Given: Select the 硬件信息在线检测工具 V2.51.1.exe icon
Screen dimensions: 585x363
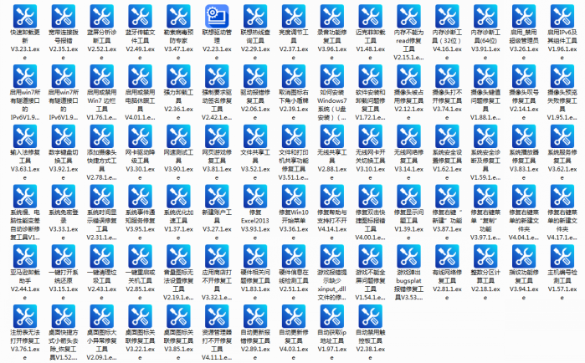Looking at the screenshot, I should point(294,257).
